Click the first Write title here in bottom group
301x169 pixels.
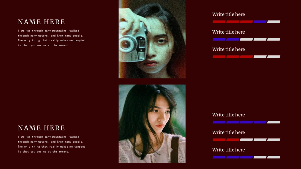[x=229, y=115]
